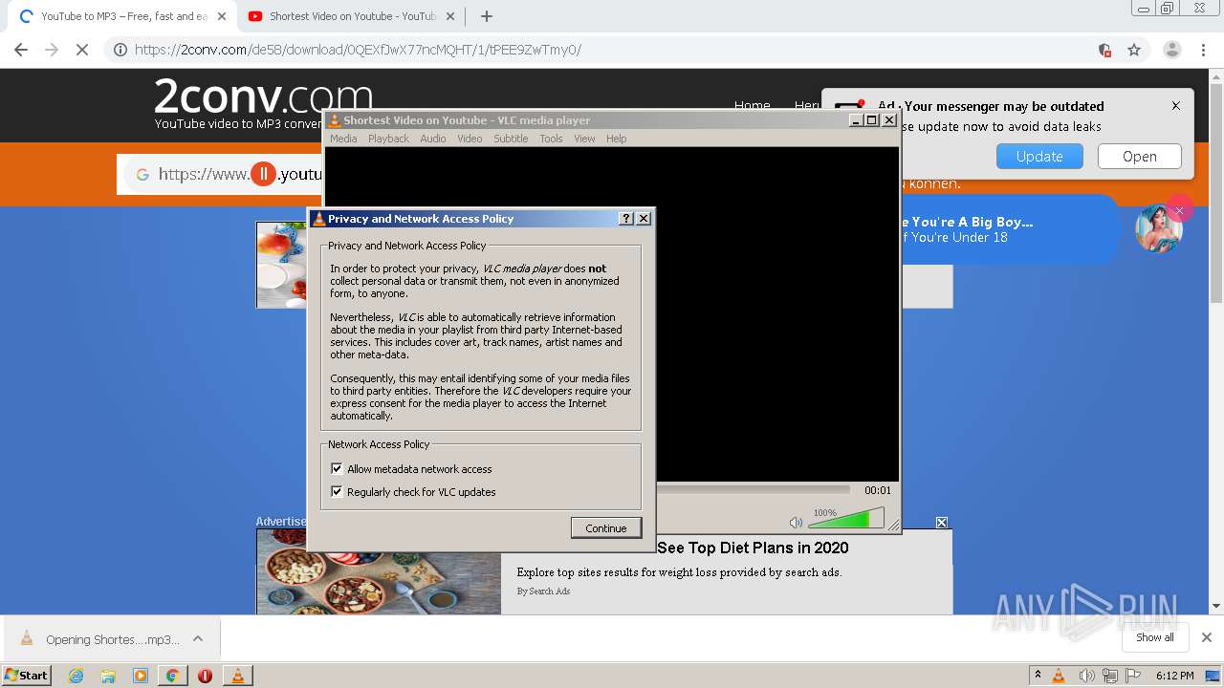Open VLC Help menu
Screen dimensions: 1224x688
coord(617,139)
